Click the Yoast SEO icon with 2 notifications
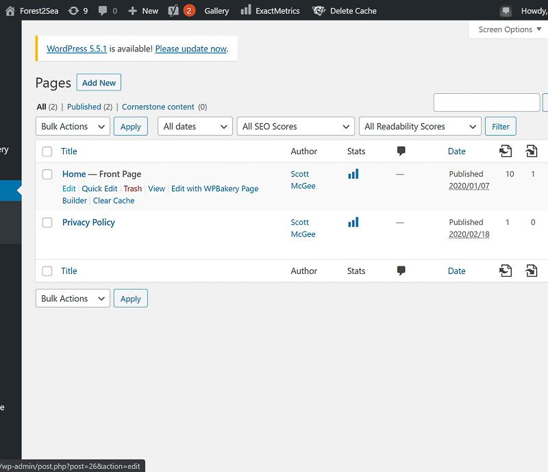The image size is (548, 472). pos(174,11)
